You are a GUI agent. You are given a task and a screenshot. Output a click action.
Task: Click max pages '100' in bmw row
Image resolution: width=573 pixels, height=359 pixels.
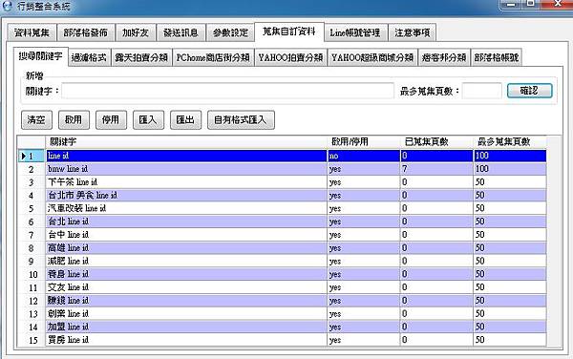[510, 169]
